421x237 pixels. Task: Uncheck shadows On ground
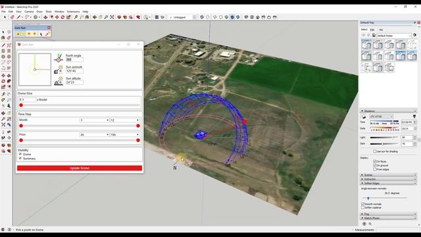click(374, 165)
